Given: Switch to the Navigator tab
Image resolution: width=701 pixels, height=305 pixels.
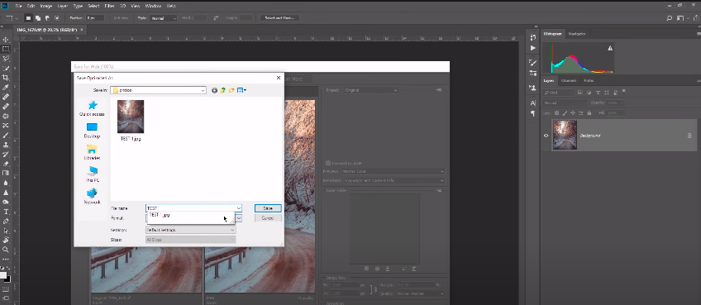Looking at the screenshot, I should coord(577,34).
